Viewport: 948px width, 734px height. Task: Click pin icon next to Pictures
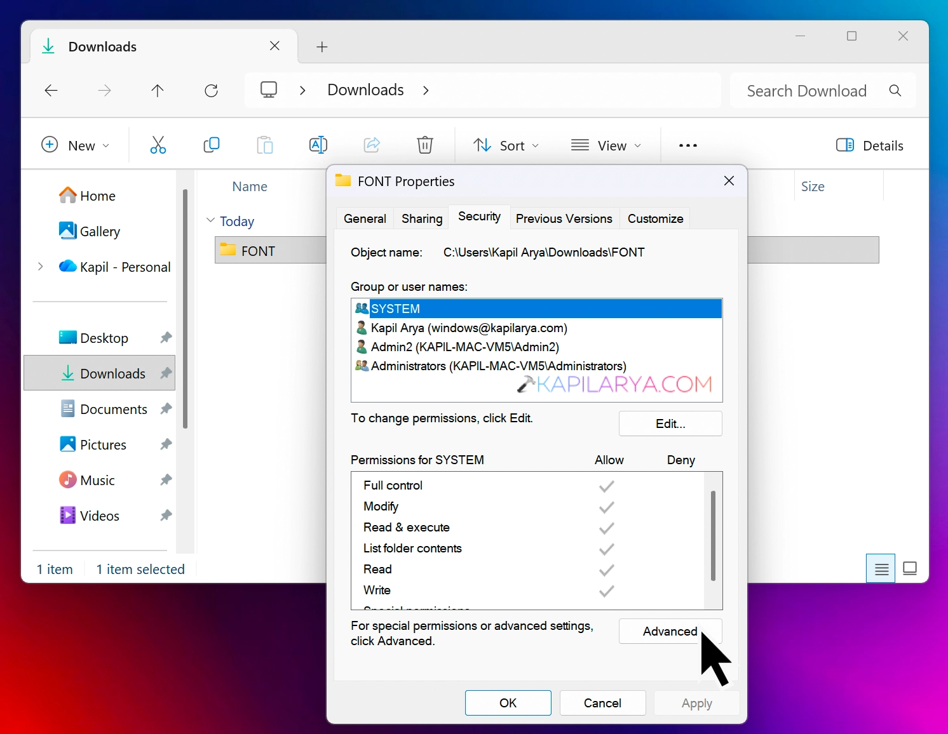coord(166,444)
